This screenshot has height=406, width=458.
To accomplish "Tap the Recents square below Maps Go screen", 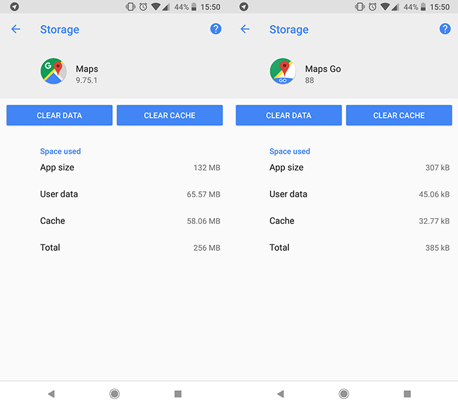I will 407,394.
